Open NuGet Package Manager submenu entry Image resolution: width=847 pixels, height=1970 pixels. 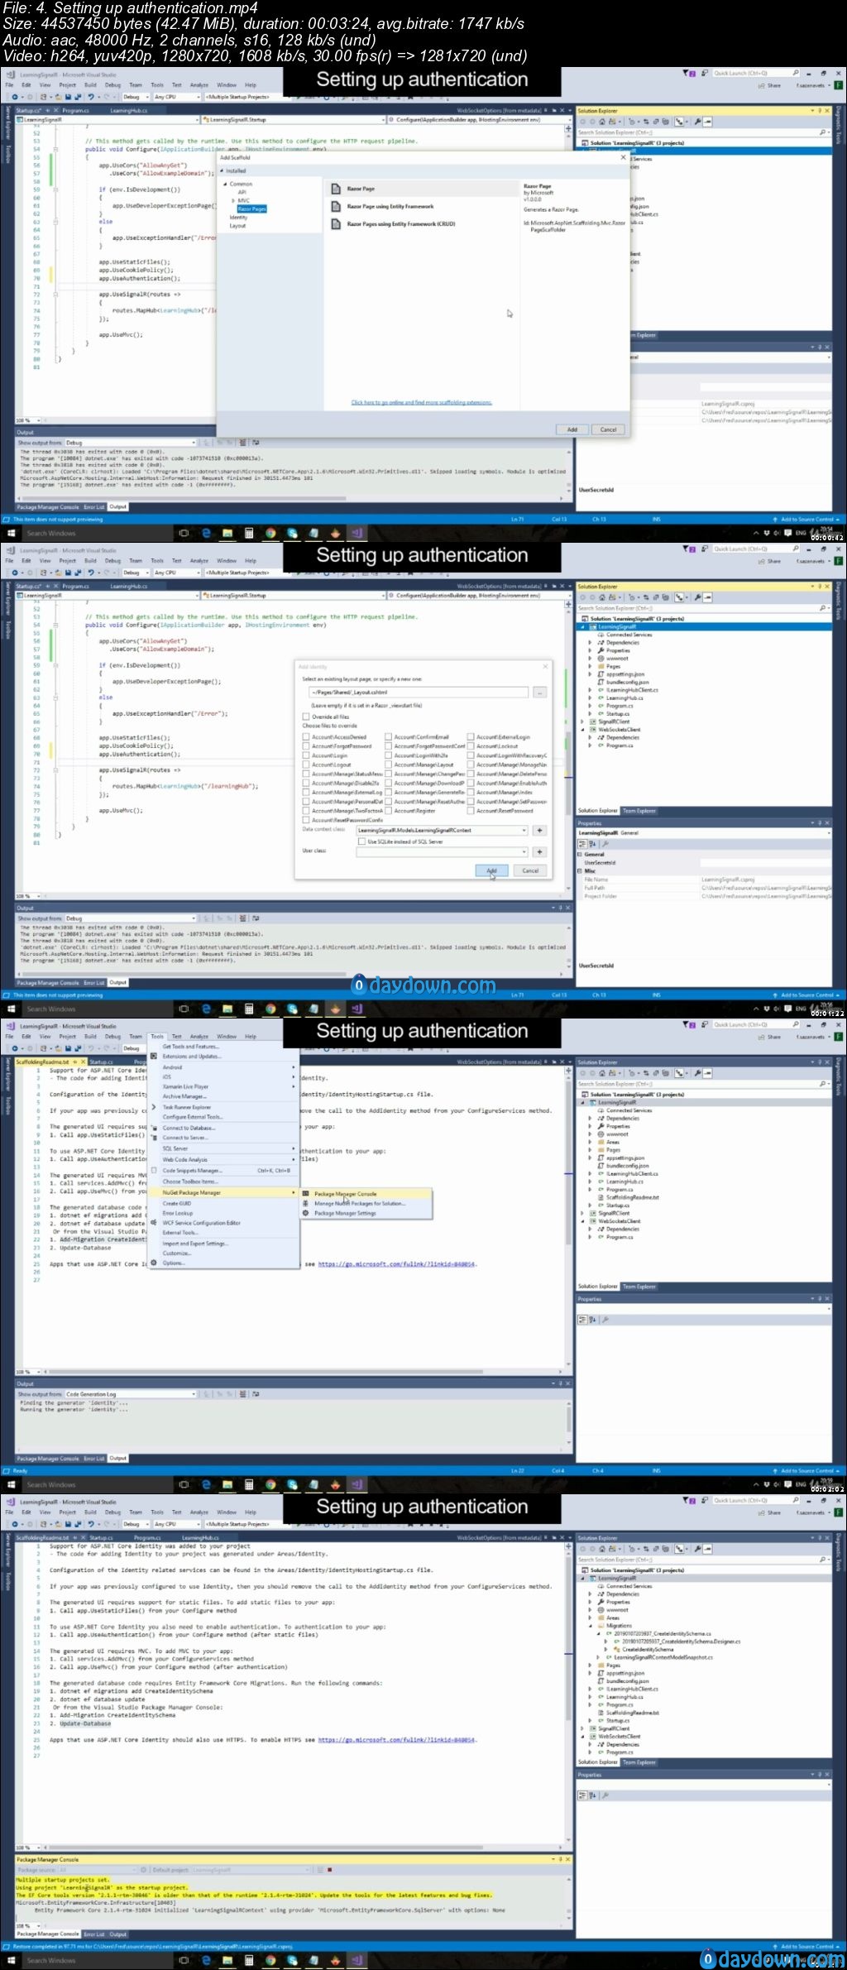(223, 1192)
